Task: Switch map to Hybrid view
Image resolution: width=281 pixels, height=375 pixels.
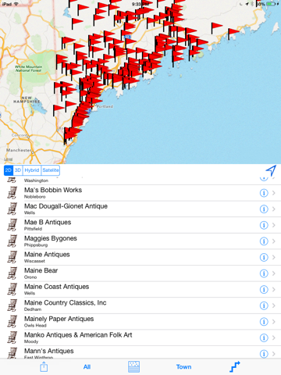Action: tap(32, 170)
